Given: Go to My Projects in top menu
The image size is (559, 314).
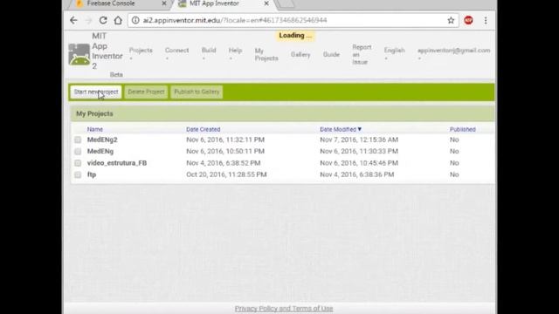Looking at the screenshot, I should pyautogui.click(x=266, y=54).
